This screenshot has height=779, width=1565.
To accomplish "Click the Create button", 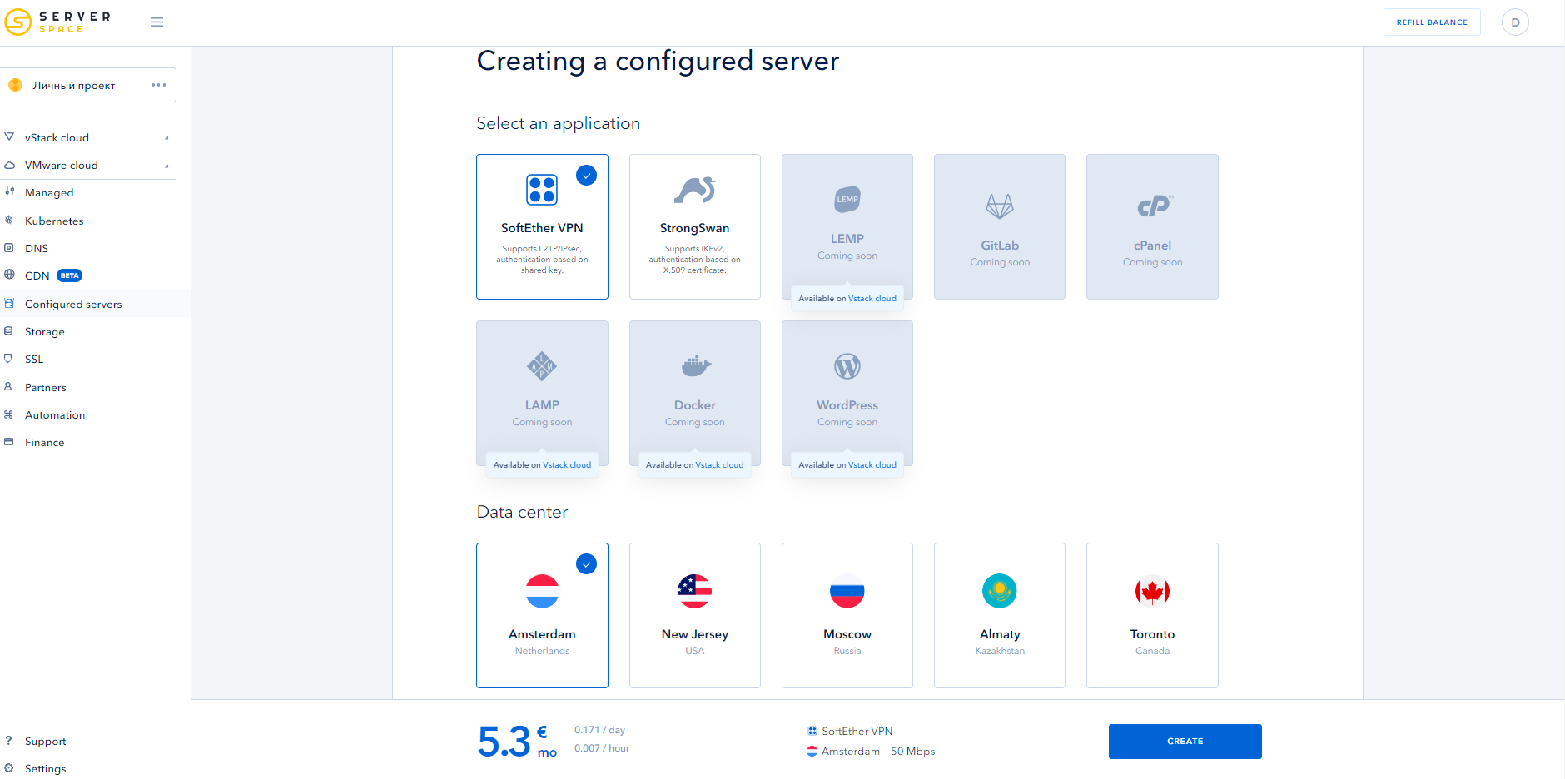I will pos(1185,742).
